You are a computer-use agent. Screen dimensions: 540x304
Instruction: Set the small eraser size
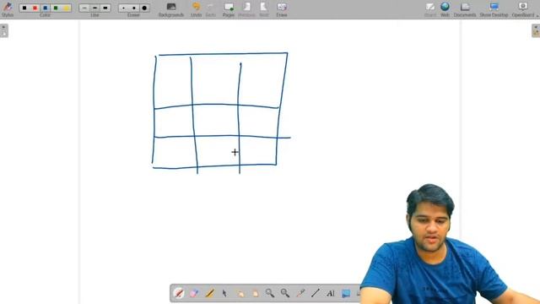[124, 8]
